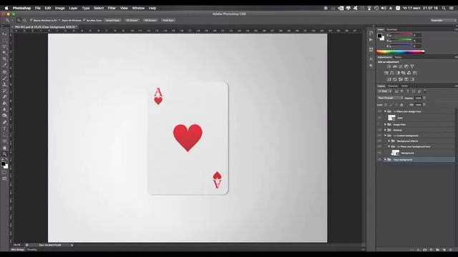
Task: Select the Eyedropper tool
Action: click(4, 66)
